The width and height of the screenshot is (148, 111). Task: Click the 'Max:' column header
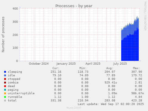tap(137, 68)
